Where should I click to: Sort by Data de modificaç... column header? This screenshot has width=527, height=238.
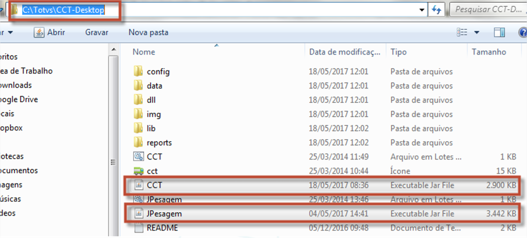coord(345,52)
